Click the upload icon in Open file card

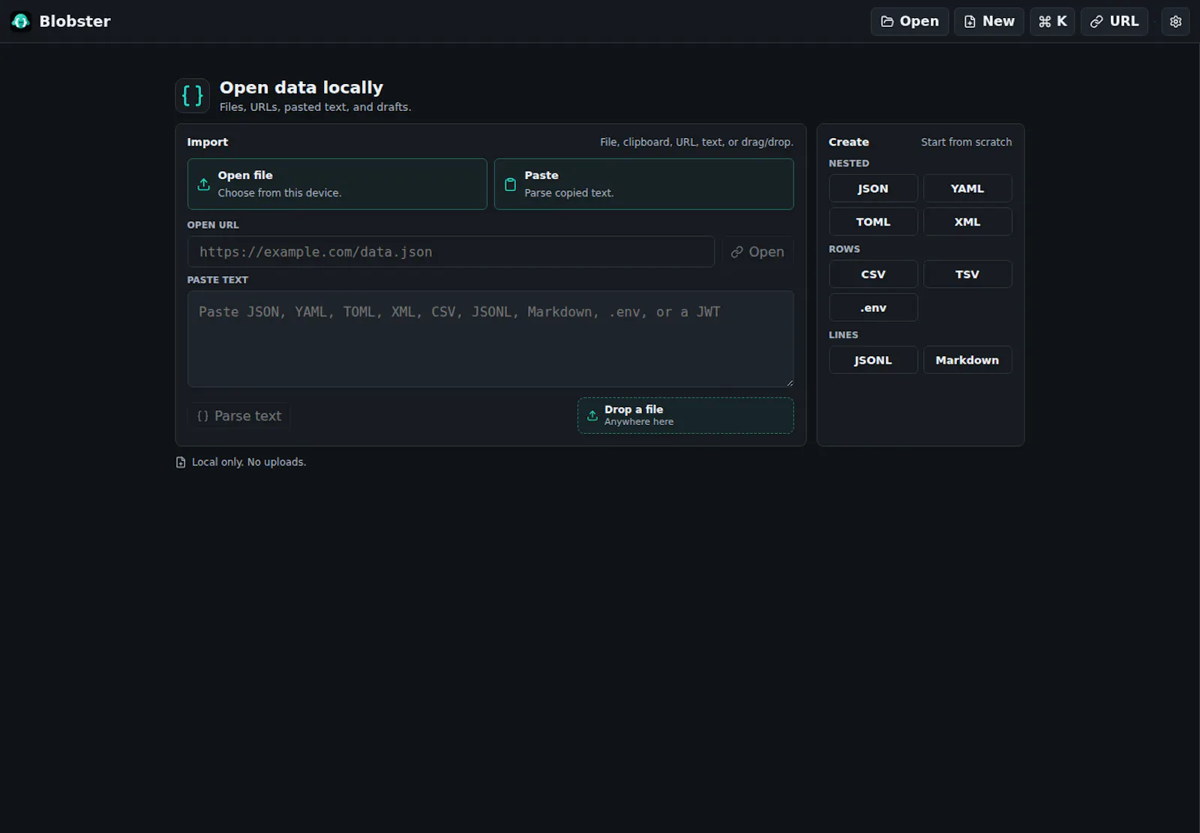tap(203, 184)
